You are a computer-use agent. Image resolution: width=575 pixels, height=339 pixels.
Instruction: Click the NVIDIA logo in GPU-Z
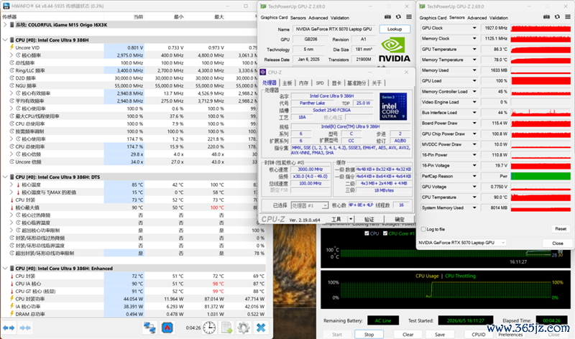point(394,50)
